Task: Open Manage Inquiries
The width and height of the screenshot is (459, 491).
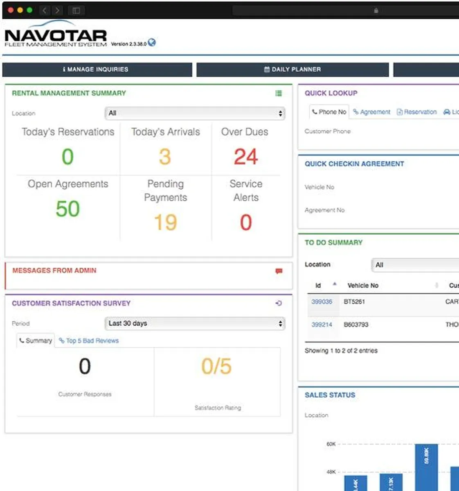Action: coord(97,70)
